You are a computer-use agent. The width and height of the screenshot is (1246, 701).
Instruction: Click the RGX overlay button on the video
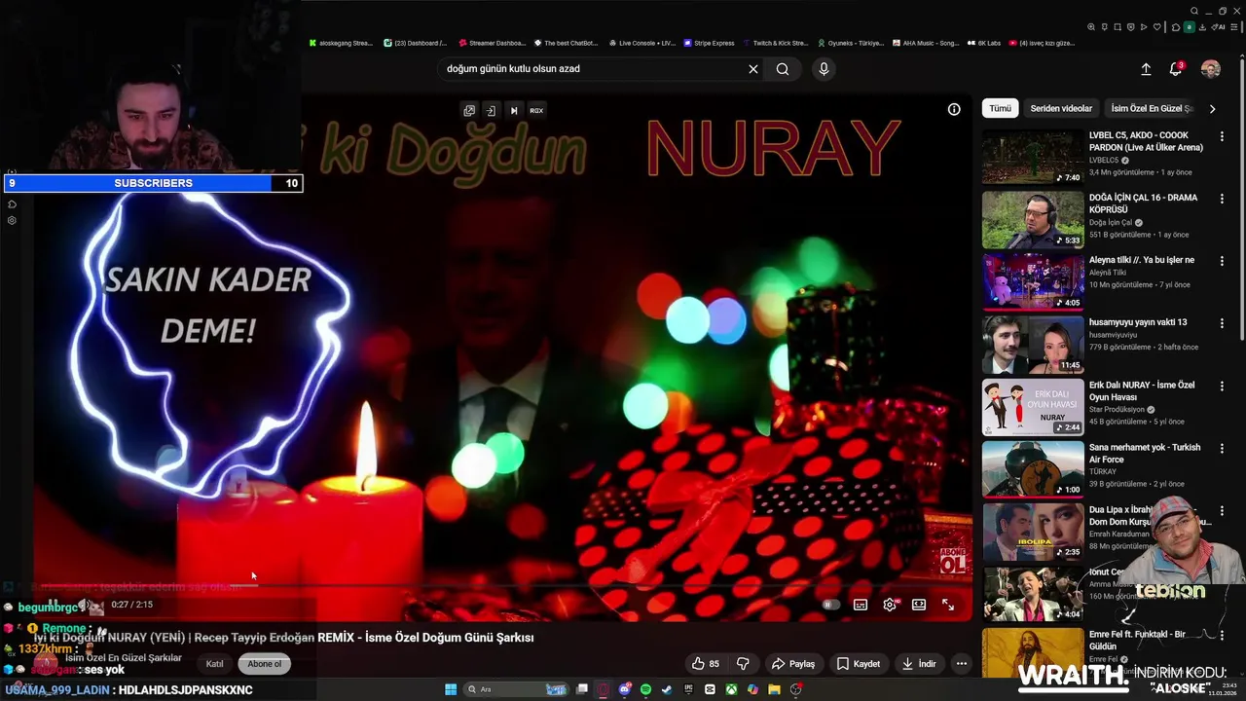tap(536, 110)
